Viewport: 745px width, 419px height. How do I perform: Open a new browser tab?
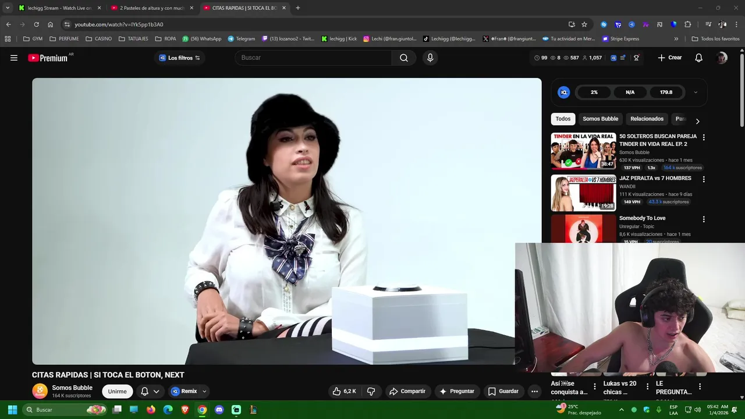297,8
